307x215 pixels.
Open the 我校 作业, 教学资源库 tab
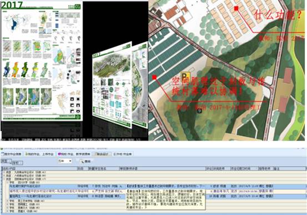(74, 154)
